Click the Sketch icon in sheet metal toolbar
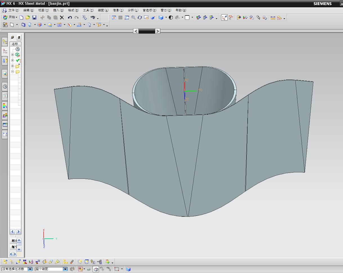 tap(5, 25)
